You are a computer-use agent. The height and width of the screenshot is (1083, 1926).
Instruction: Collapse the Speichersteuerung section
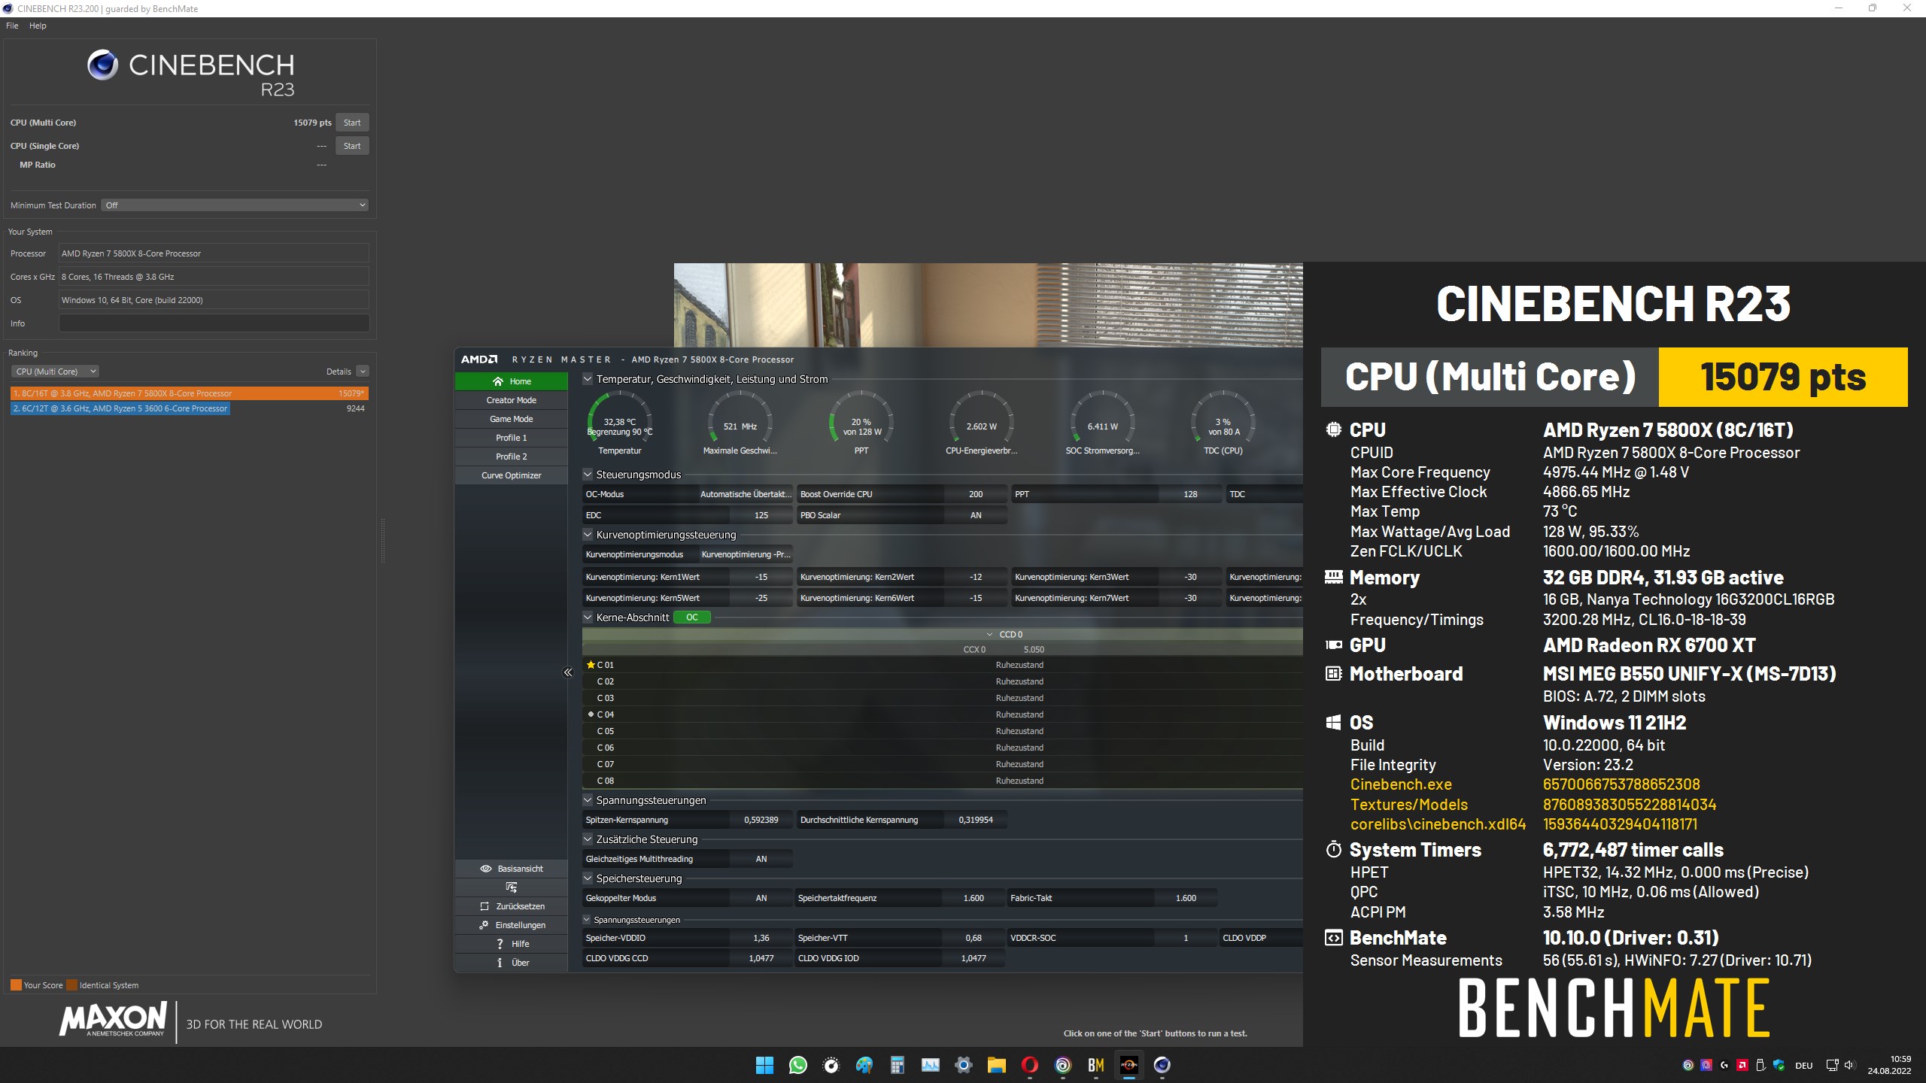point(588,878)
